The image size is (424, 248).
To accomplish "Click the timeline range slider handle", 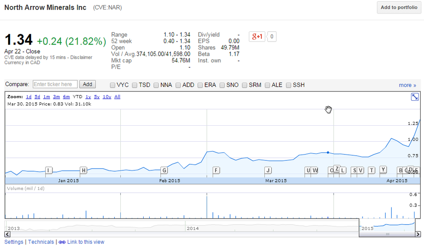I will 387,234.
